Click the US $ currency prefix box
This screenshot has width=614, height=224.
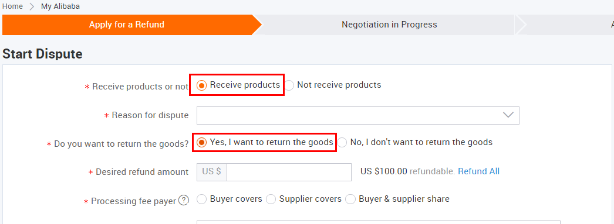(211, 172)
